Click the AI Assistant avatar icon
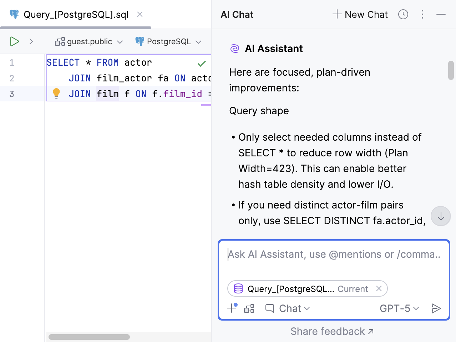 pyautogui.click(x=234, y=48)
